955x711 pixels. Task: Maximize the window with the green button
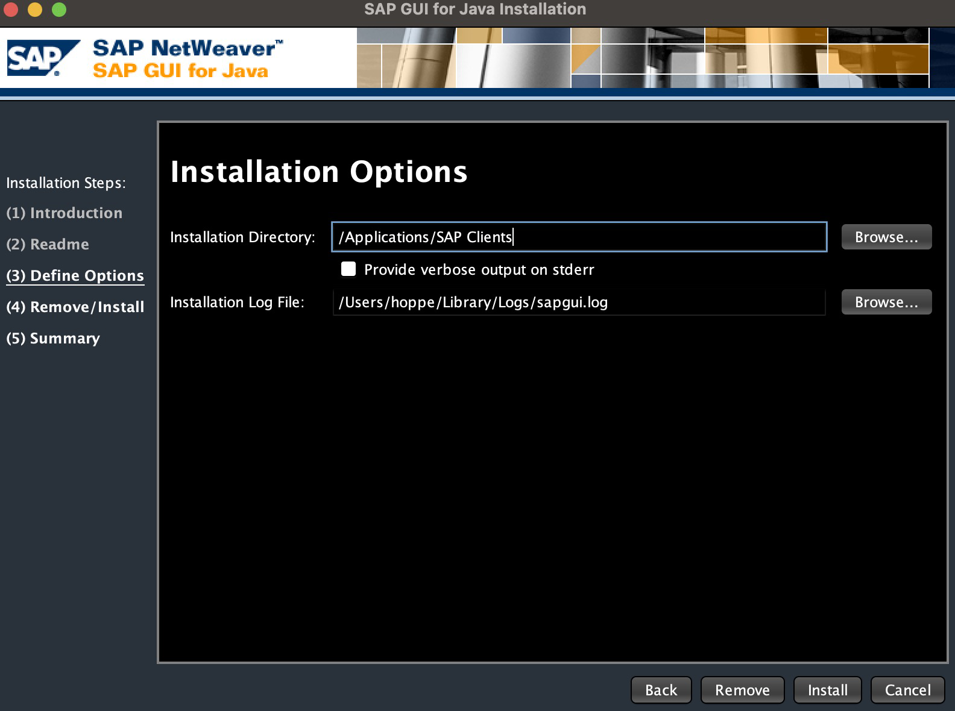(59, 10)
